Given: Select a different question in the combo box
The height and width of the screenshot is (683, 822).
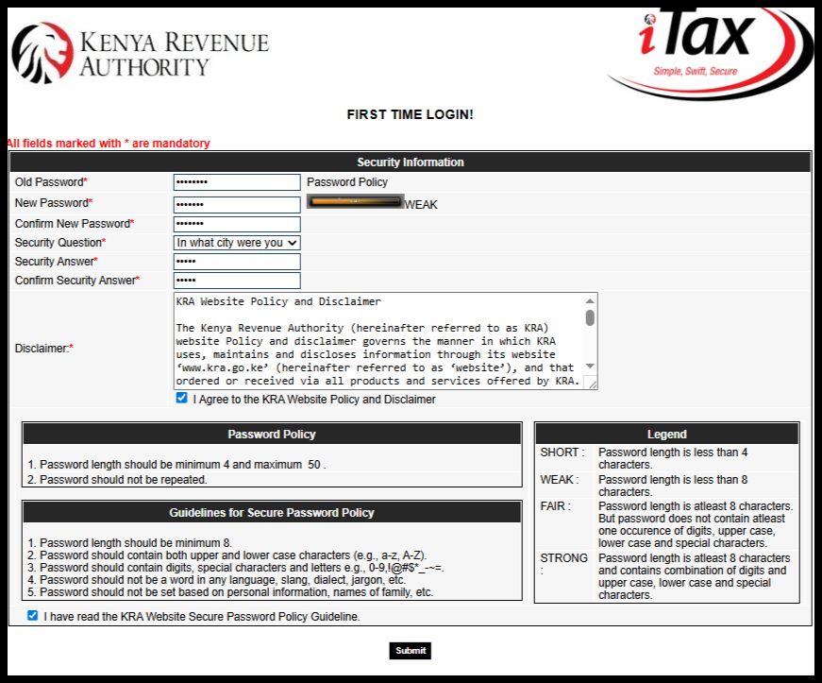Looking at the screenshot, I should click(236, 242).
